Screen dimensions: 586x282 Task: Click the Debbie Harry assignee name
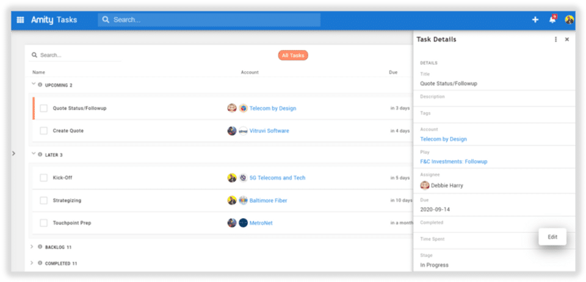pyautogui.click(x=447, y=185)
